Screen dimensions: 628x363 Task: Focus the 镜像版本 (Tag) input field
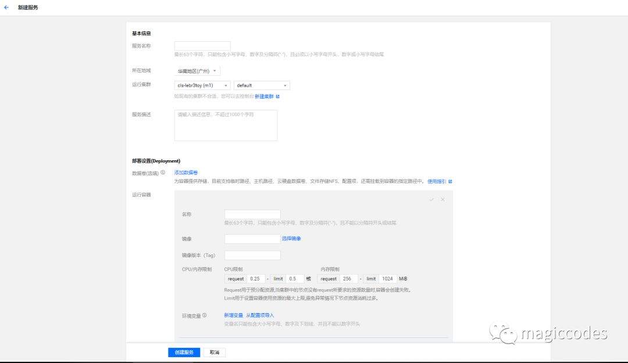pyautogui.click(x=252, y=256)
